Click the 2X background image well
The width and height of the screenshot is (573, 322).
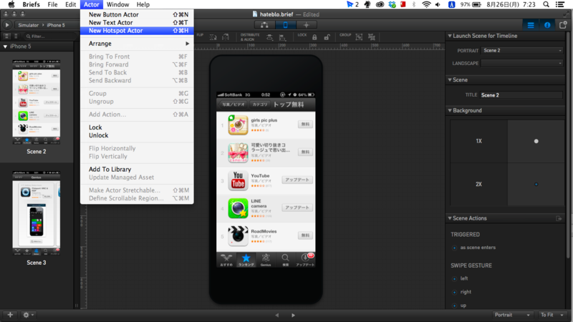point(536,185)
